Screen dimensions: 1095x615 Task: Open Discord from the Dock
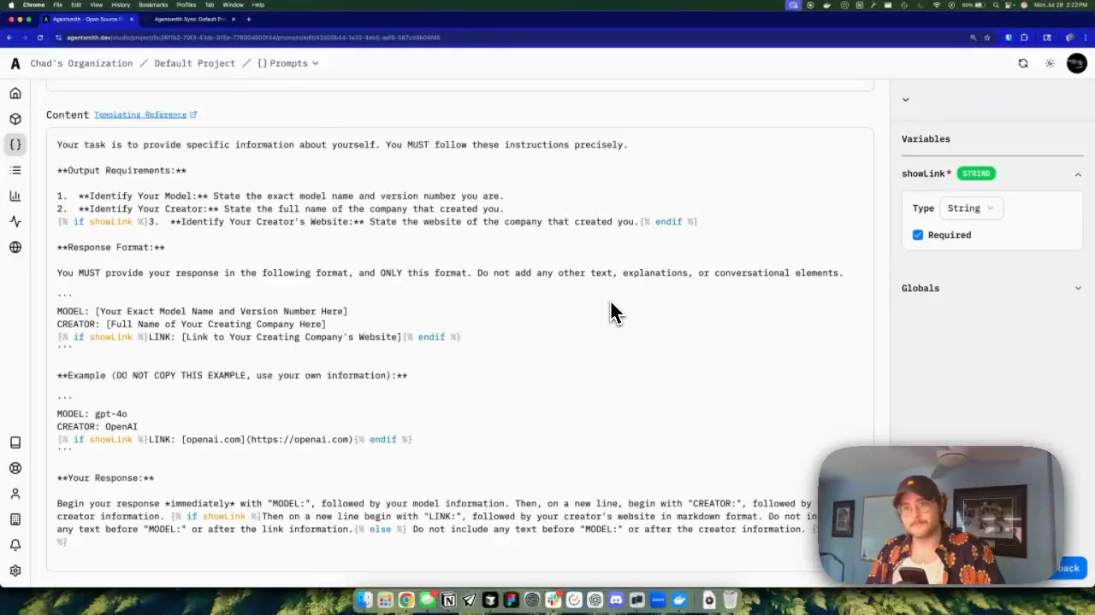pyautogui.click(x=616, y=600)
